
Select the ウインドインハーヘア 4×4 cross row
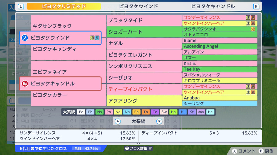point(77,139)
